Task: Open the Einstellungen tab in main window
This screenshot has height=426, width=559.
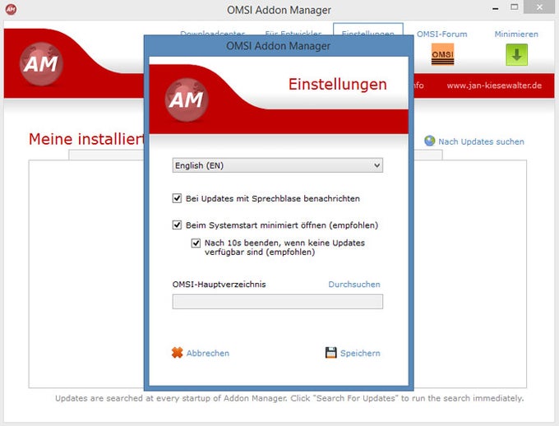Action: (368, 30)
